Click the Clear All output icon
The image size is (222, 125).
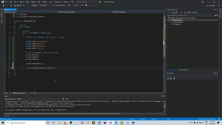63,99
